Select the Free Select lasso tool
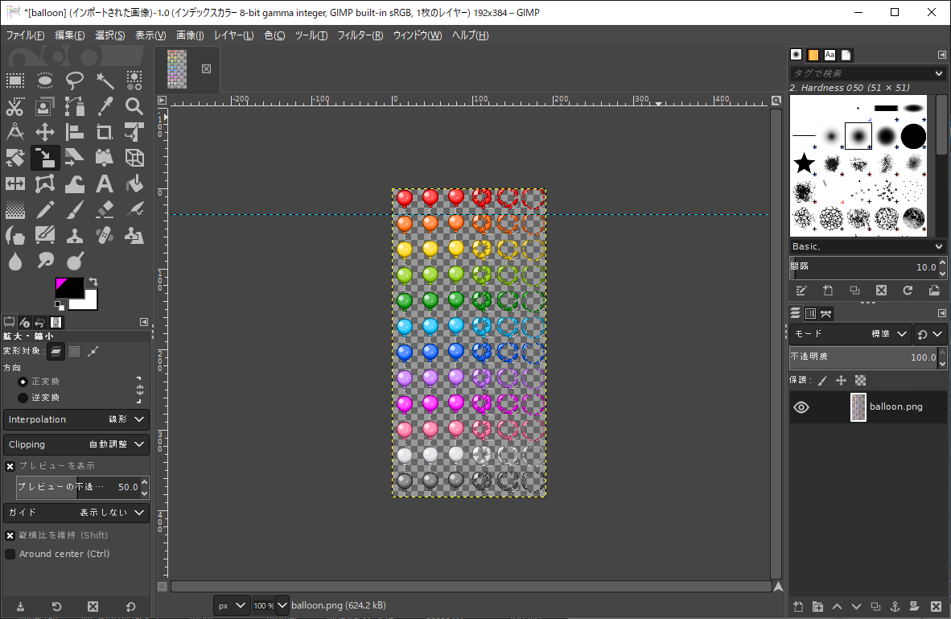 75,80
